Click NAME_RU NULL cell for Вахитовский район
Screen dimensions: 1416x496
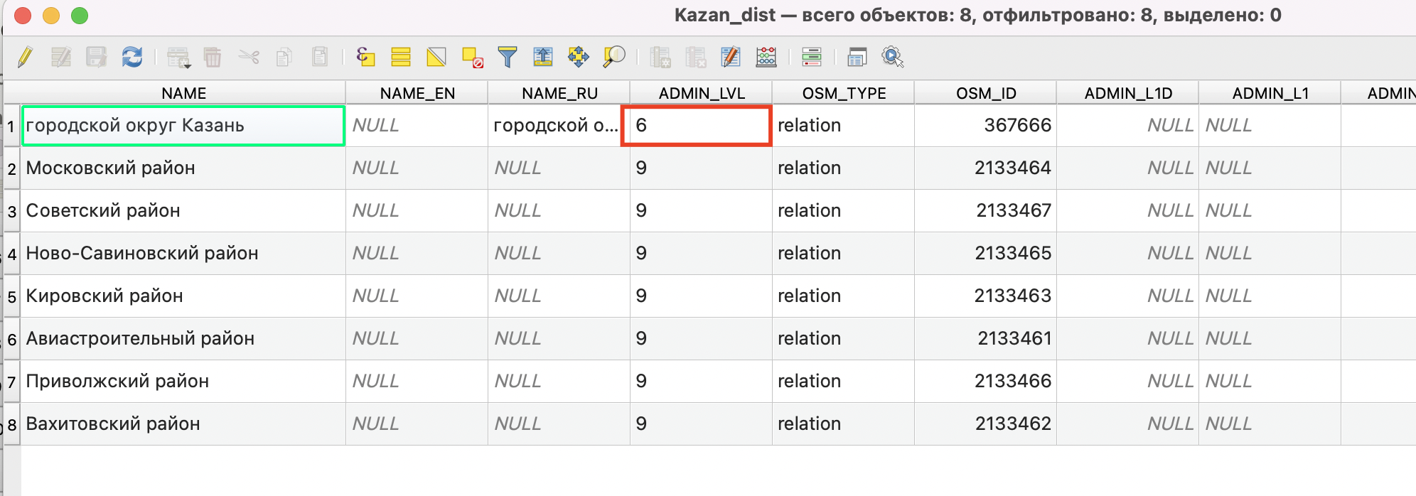[559, 424]
